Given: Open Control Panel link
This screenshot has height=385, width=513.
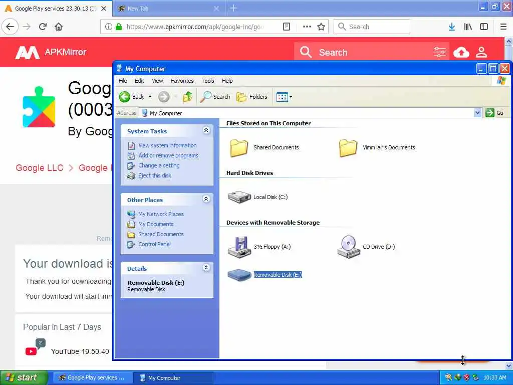Looking at the screenshot, I should pos(154,244).
